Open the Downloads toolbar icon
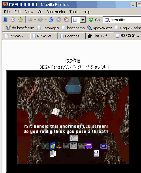 pyautogui.click(x=20, y=20)
